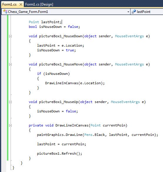Viewport: 163px width, 172px height.
Task: Close the Form1.cs tab
Action: [21, 4]
